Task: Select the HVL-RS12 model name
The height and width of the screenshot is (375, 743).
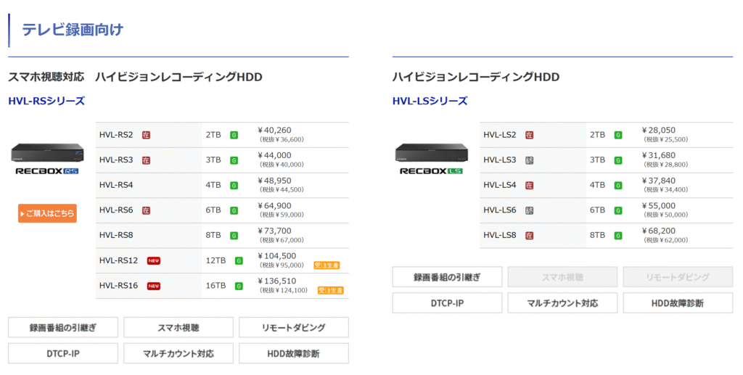Action: coord(118,260)
